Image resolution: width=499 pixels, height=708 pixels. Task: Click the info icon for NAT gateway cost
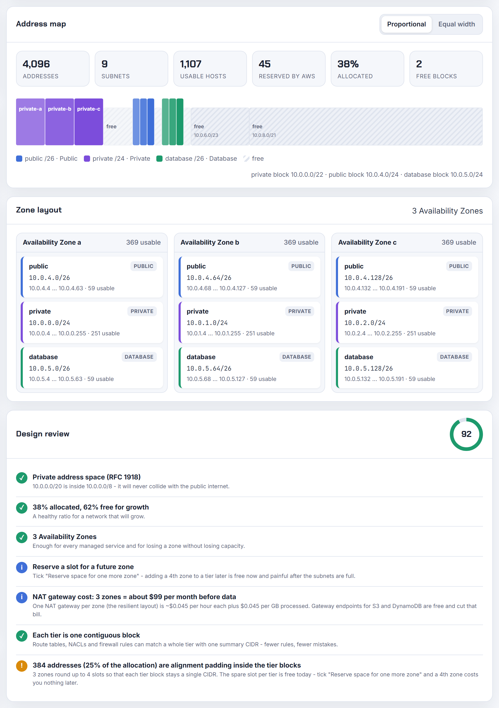click(21, 597)
